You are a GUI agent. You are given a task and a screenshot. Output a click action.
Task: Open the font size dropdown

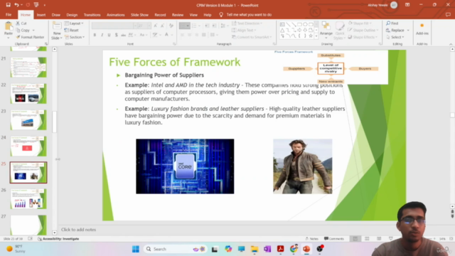[149, 26]
